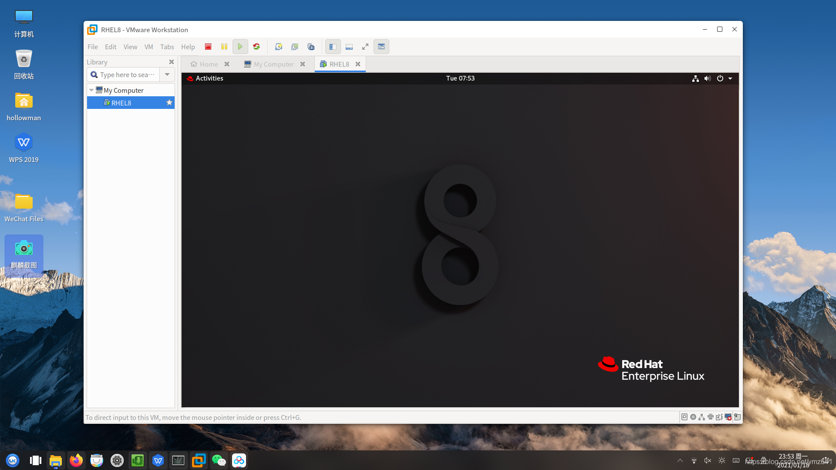The image size is (836, 470).
Task: Open the WeChat Files folder icon
Action: (24, 207)
